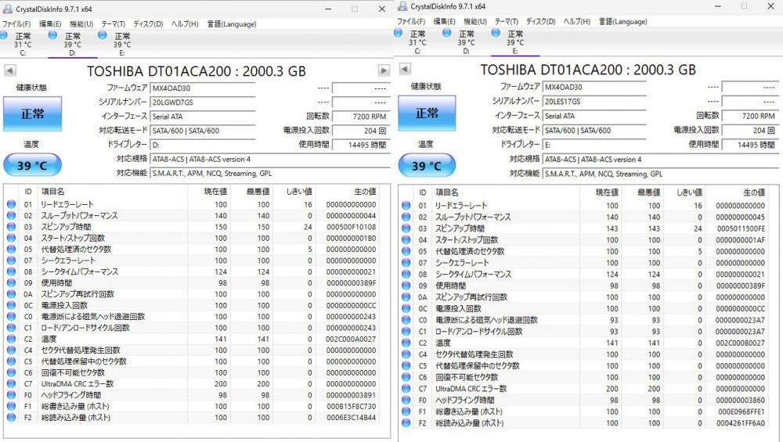
Task: Go to previous disk arrow, left window
Action: pyautogui.click(x=10, y=70)
